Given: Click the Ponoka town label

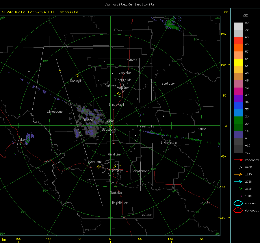Looking at the screenshot, I should 132,60.
